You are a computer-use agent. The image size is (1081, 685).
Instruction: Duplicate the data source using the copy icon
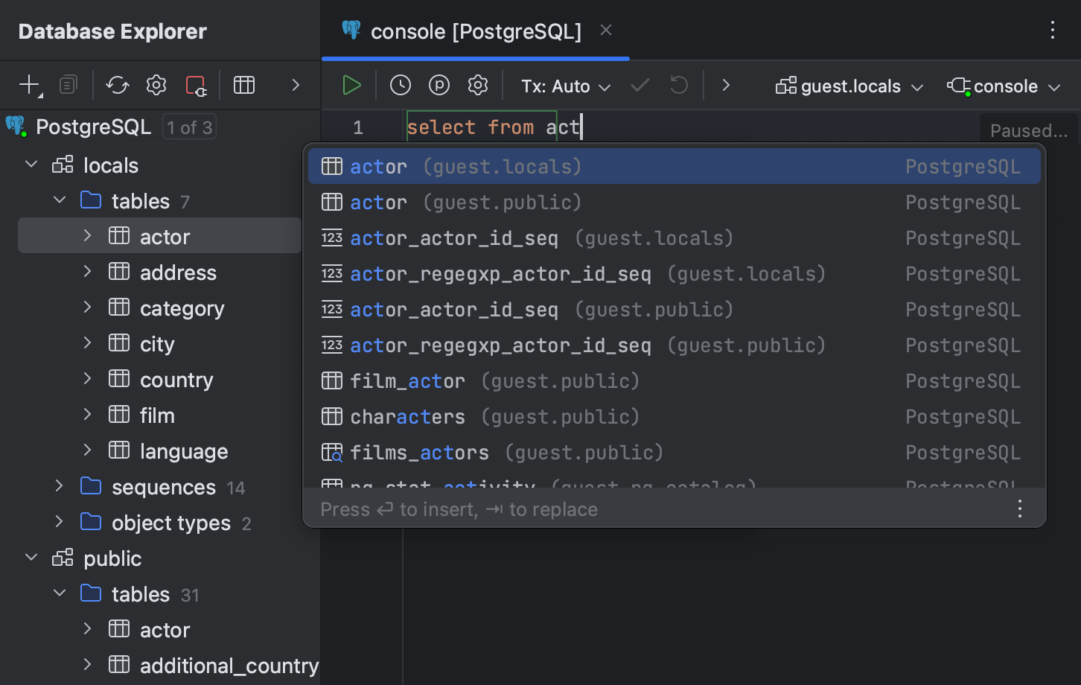click(x=68, y=85)
